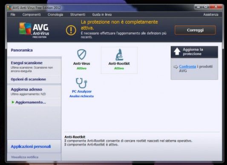This screenshot has height=165, width=227.
Task: Click Esegui scansione
Action: pos(27,63)
